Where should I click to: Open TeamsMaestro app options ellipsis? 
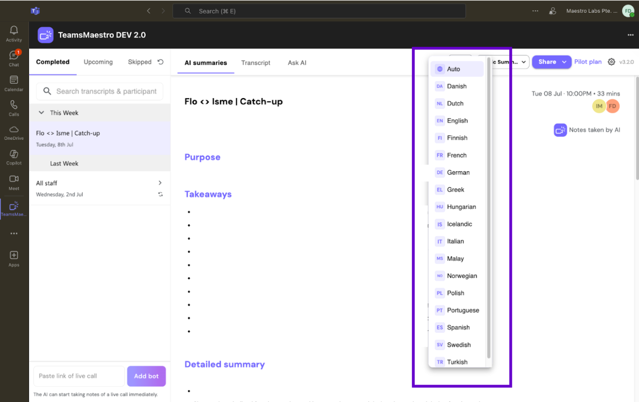[631, 35]
